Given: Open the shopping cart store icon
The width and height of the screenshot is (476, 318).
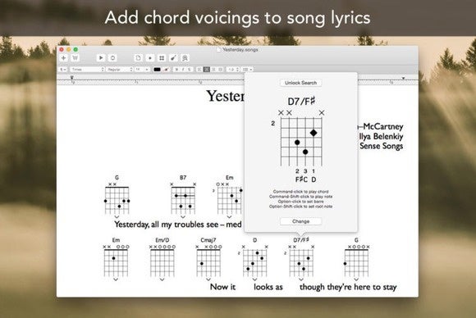Looking at the screenshot, I should (x=75, y=58).
